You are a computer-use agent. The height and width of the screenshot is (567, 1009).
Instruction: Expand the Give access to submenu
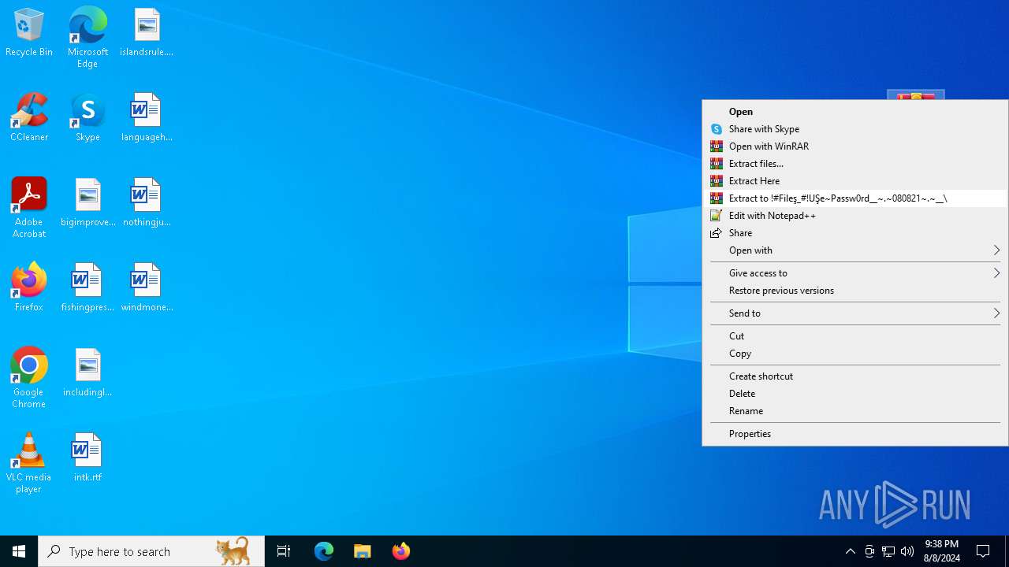[855, 273]
